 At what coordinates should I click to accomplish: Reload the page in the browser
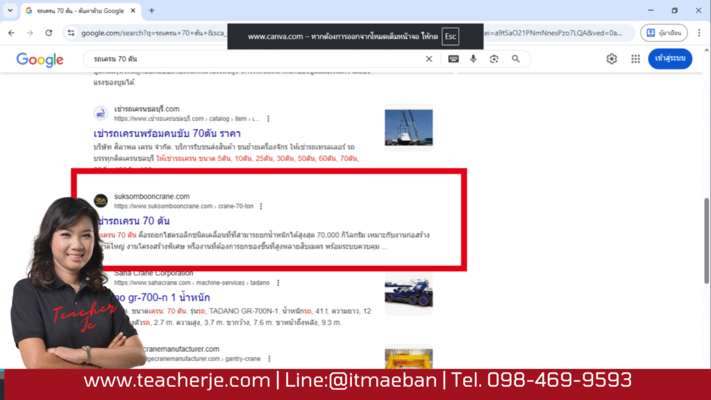click(x=49, y=33)
